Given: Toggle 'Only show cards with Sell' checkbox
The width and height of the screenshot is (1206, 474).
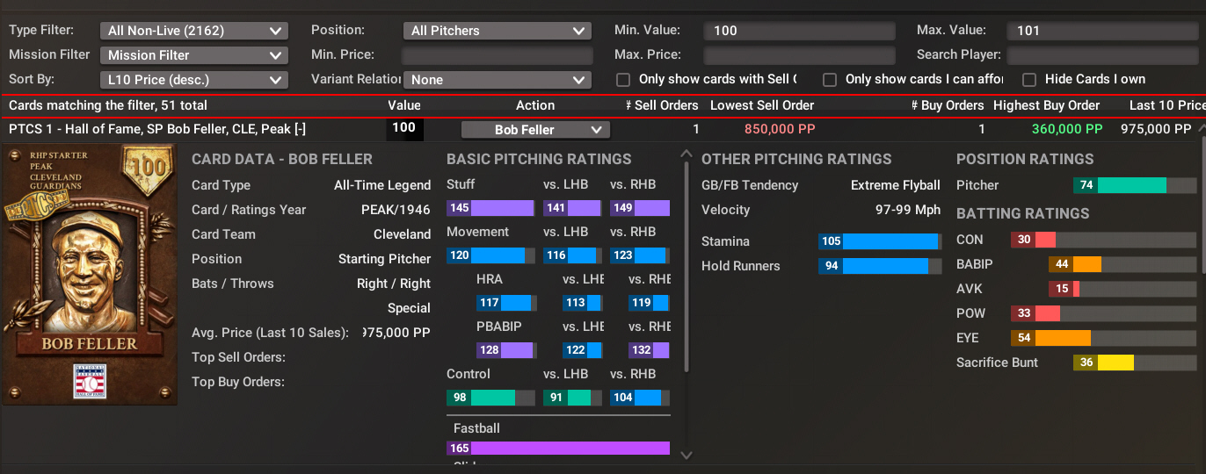Looking at the screenshot, I should click(623, 80).
